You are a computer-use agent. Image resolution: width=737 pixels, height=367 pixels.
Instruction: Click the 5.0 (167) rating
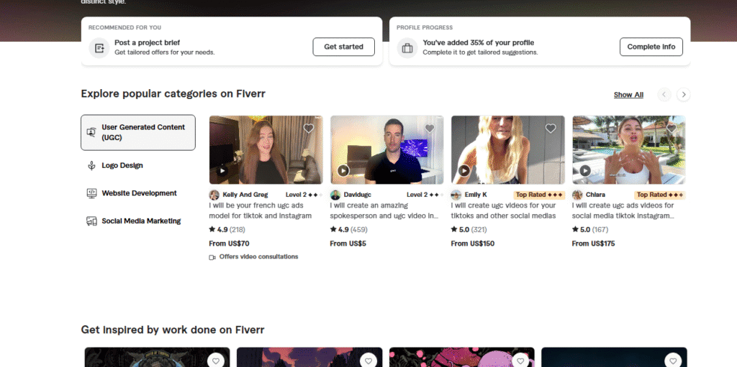coord(590,230)
